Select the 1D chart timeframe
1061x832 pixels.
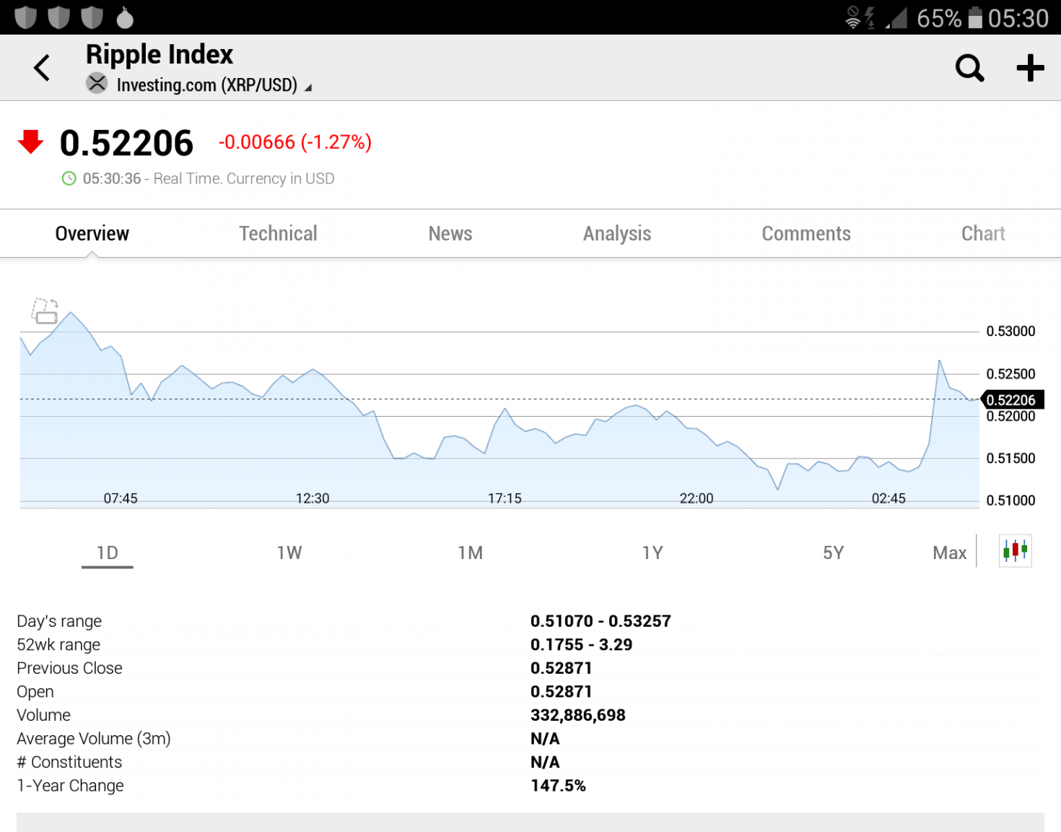tap(108, 552)
